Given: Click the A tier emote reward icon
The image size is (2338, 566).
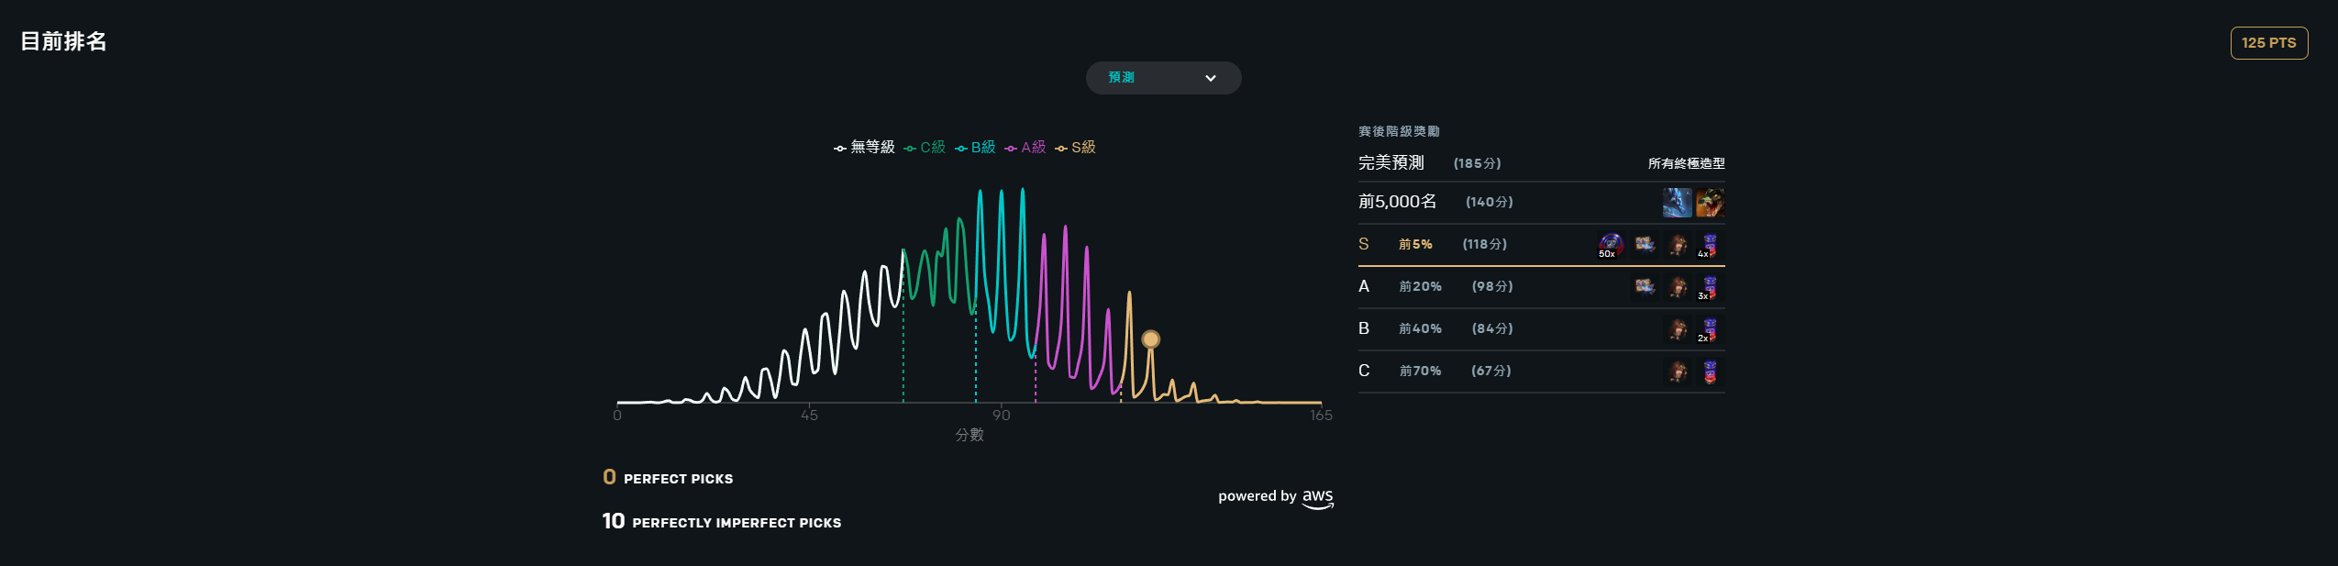Looking at the screenshot, I should click(x=1645, y=287).
